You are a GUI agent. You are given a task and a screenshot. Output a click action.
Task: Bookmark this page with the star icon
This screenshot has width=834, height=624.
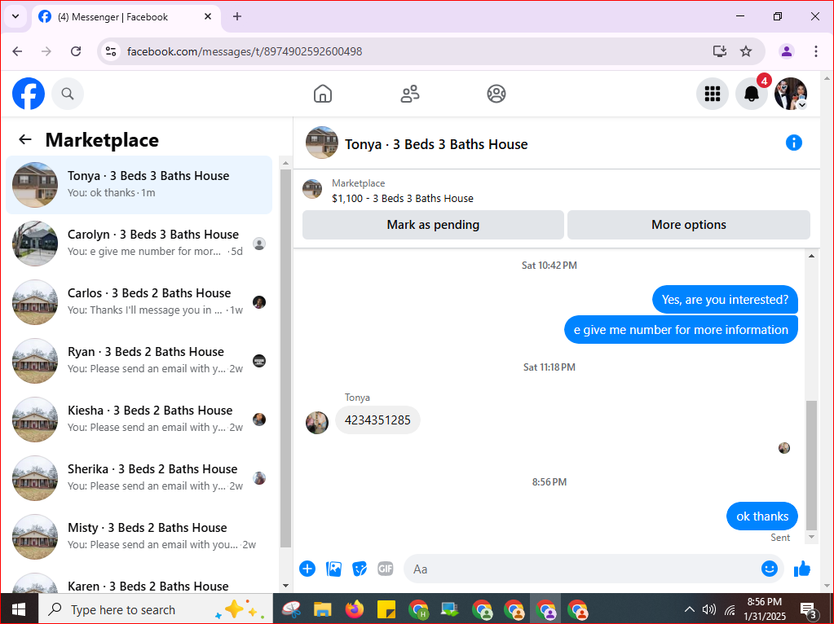pyautogui.click(x=746, y=51)
